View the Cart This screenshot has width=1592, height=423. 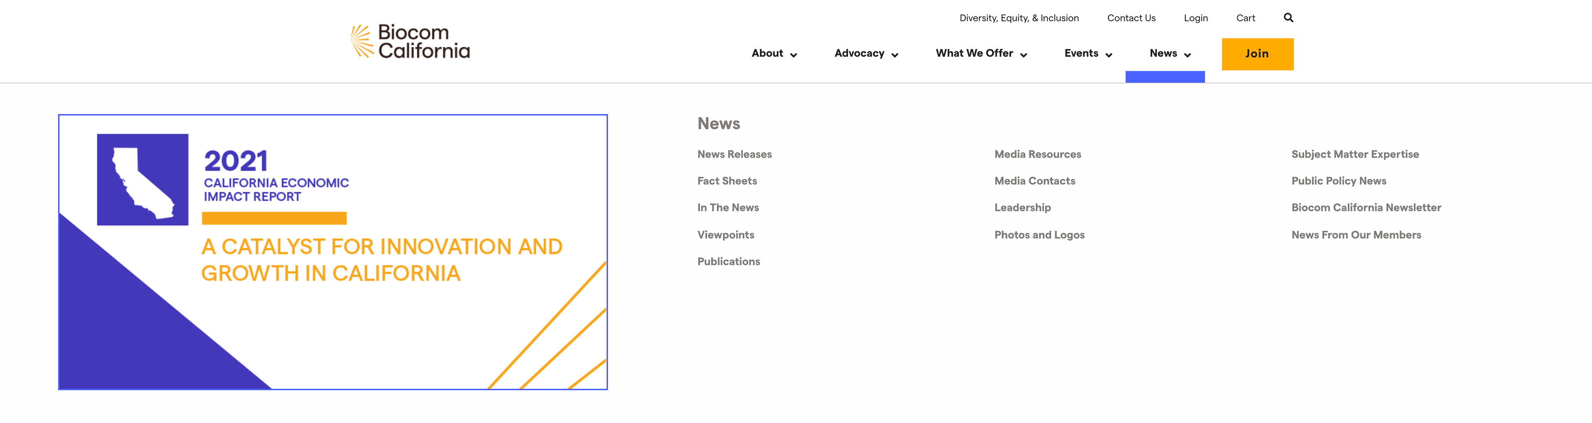[1245, 18]
